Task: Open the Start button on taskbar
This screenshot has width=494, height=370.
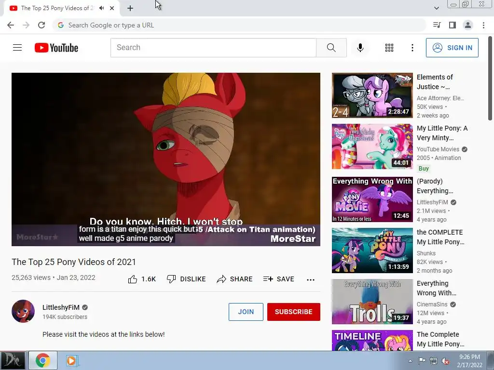Action: (x=13, y=360)
